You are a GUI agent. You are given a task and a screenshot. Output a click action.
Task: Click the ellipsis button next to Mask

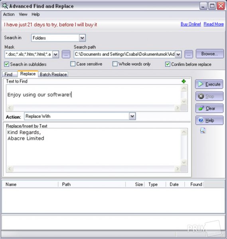pos(66,54)
